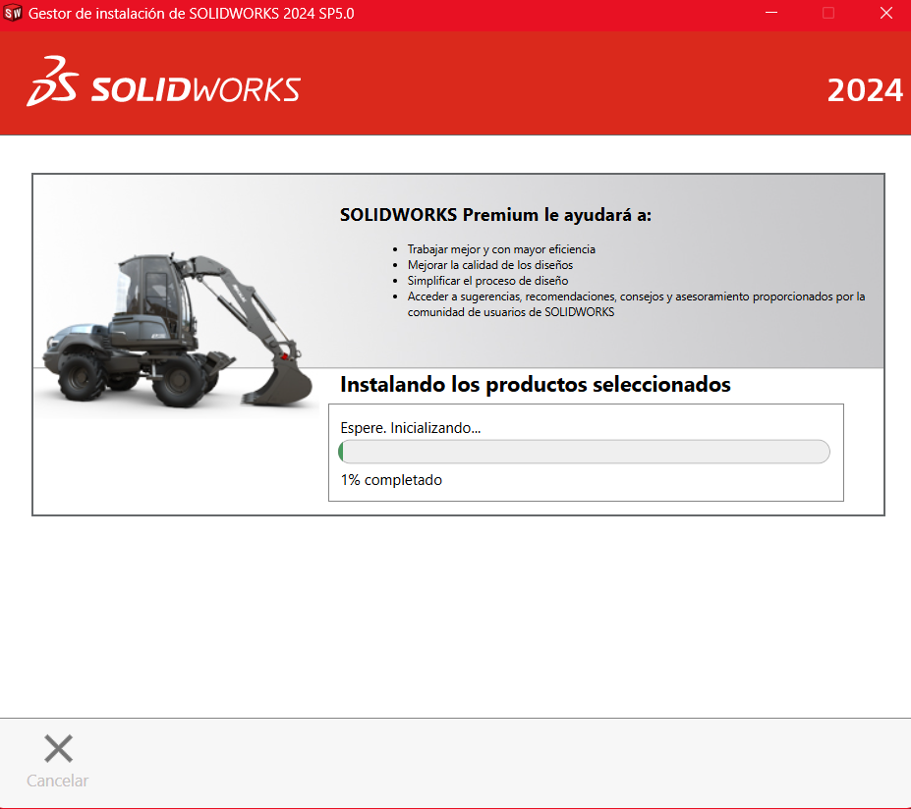The width and height of the screenshot is (911, 809).
Task: Click the Dassault SOLIDWORKS logo in the banner
Action: tap(163, 81)
